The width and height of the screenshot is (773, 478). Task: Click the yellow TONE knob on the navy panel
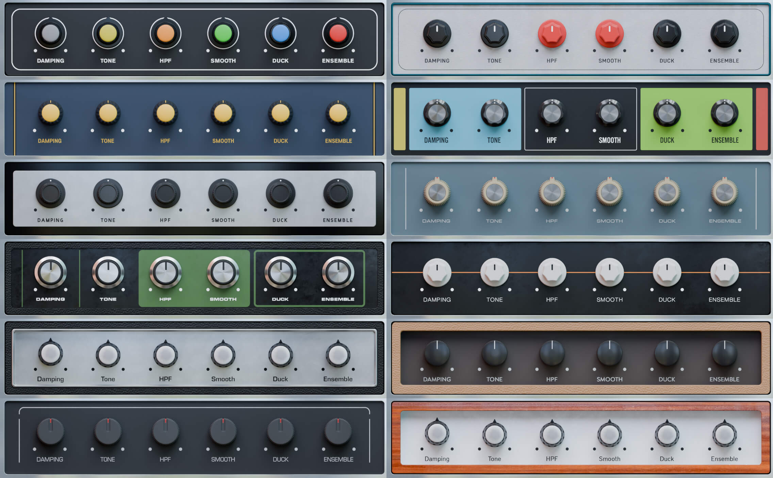click(x=108, y=113)
